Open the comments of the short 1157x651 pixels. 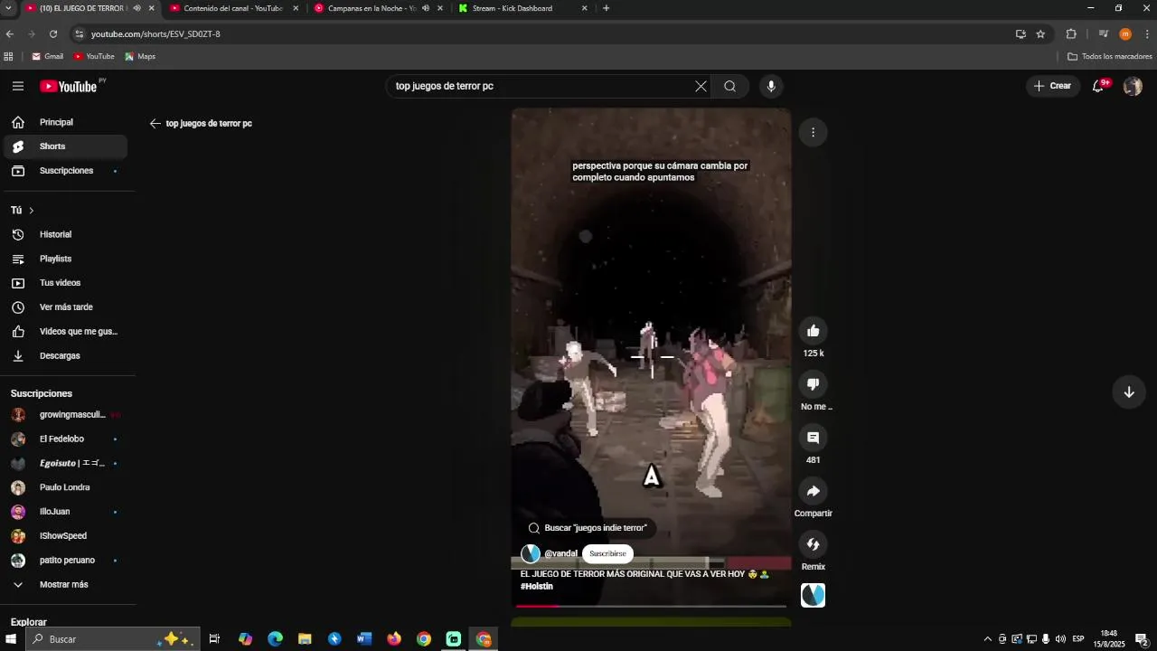tap(813, 438)
